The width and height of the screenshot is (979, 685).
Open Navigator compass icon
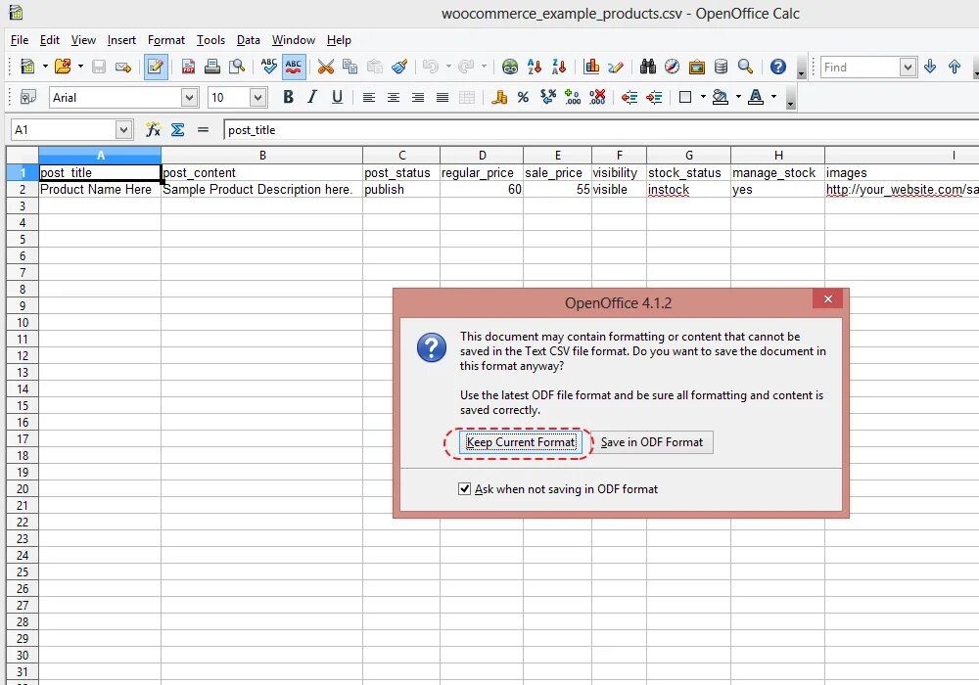point(672,67)
